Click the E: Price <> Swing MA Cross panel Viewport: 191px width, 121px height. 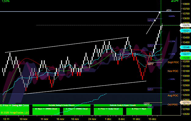[x=15, y=110]
